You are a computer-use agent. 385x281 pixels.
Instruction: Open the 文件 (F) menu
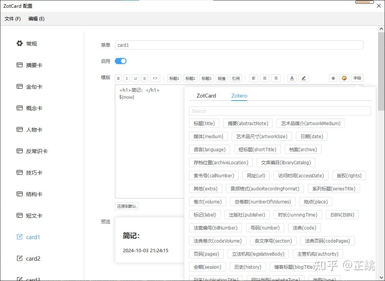[x=13, y=19]
